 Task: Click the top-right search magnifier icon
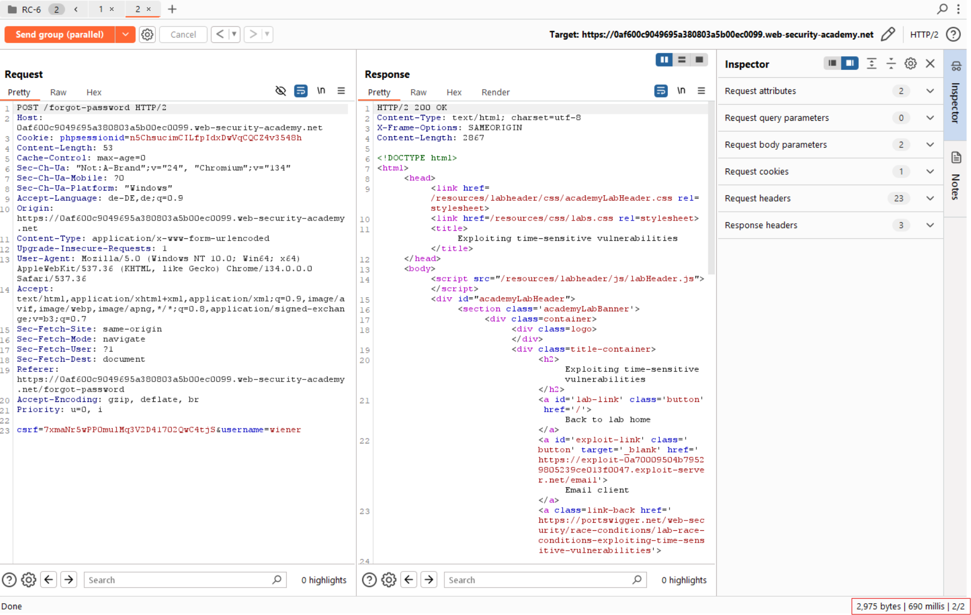coord(942,9)
